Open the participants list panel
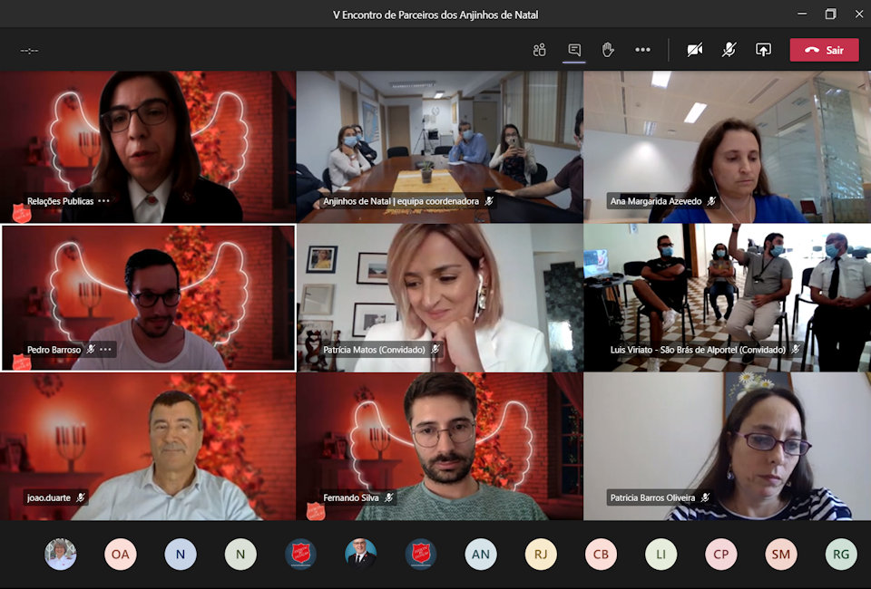The height and width of the screenshot is (589, 871). point(540,50)
